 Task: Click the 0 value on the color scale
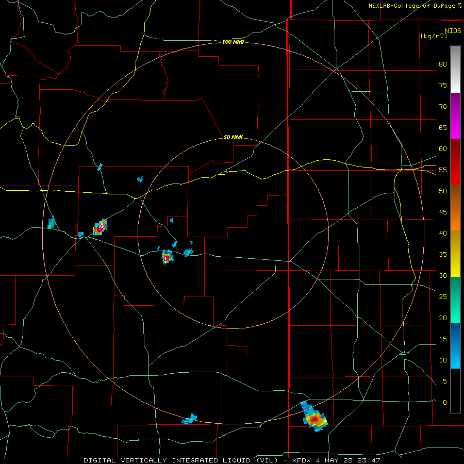pyautogui.click(x=445, y=403)
